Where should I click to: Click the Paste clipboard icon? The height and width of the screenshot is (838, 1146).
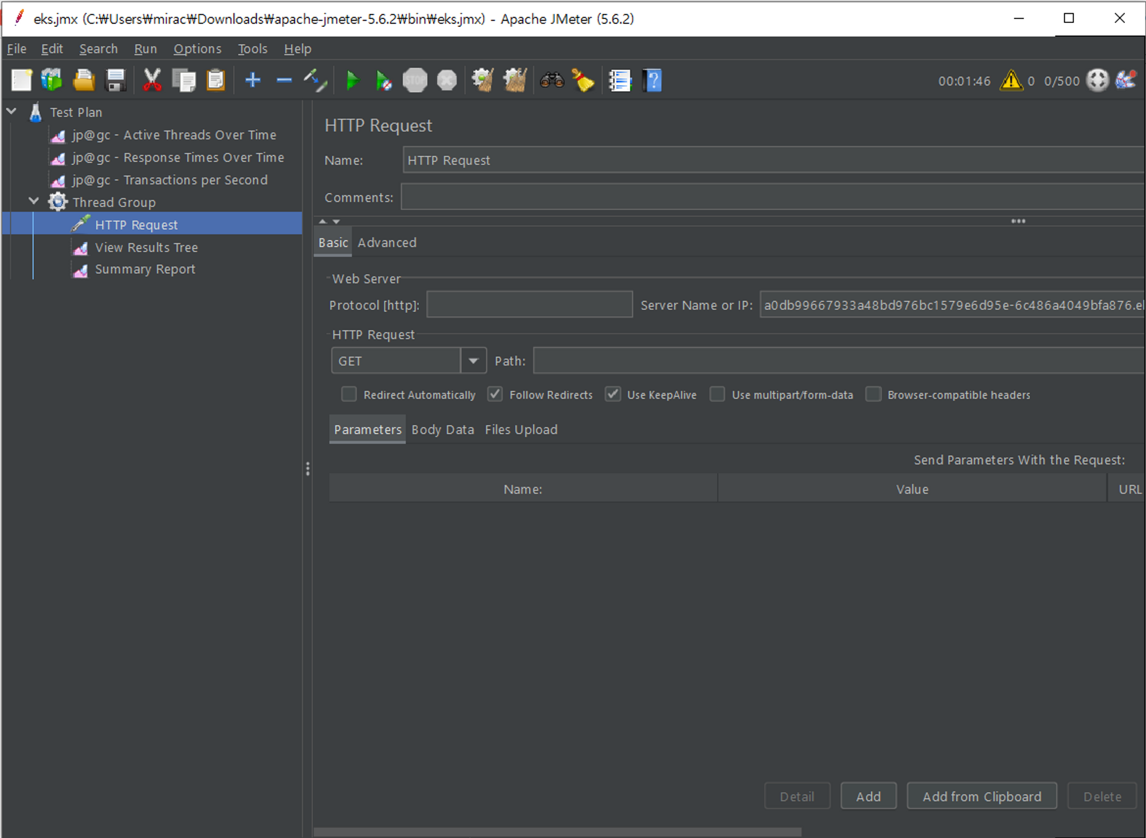click(215, 80)
